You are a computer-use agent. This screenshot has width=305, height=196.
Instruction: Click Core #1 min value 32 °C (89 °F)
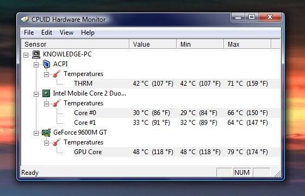[198, 123]
